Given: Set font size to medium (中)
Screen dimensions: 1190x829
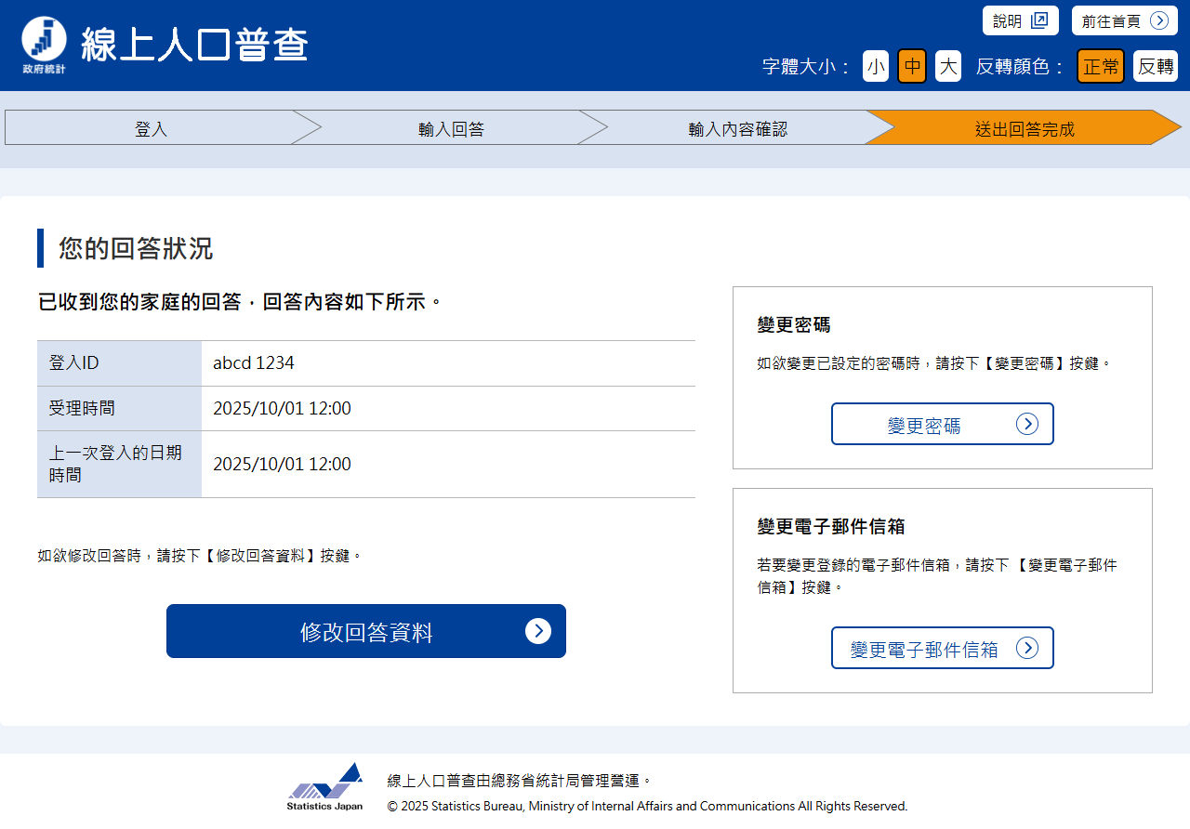Looking at the screenshot, I should (x=912, y=66).
